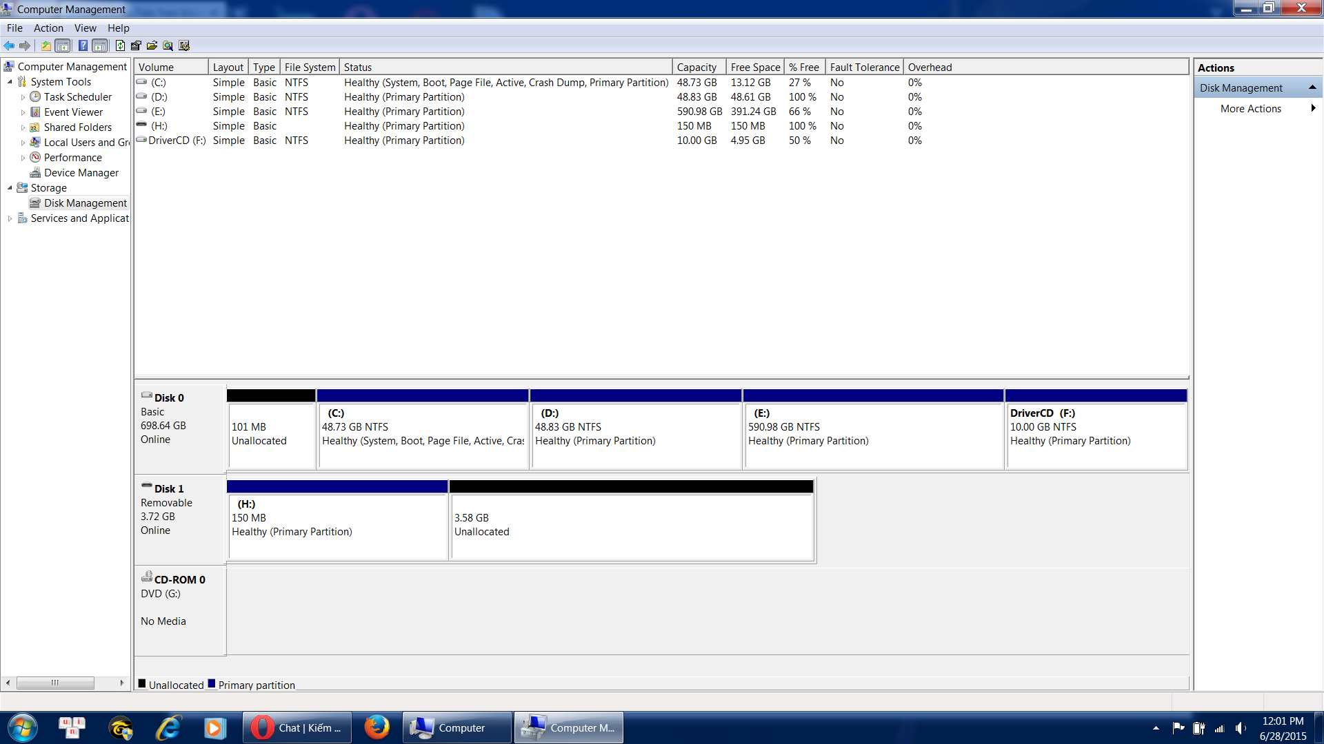Open the Help question mark icon
1324x744 pixels.
(x=83, y=45)
